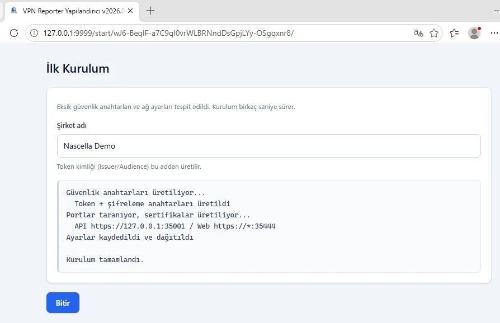Open the browser profile avatar
500x323 pixels.
coord(474,33)
